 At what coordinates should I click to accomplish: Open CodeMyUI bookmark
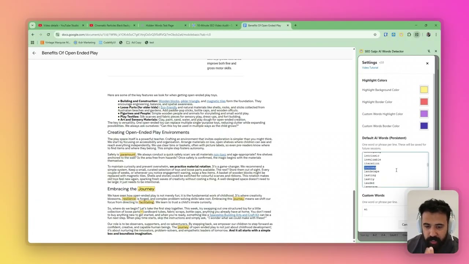point(107,43)
